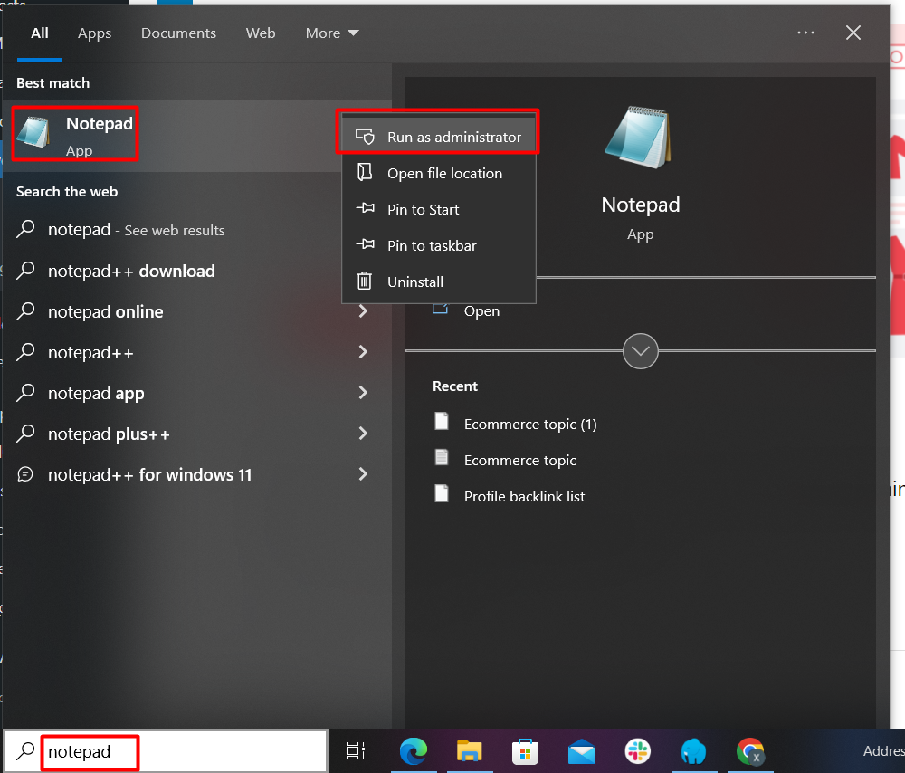Click file icon beside 'Profile backlink list'
Viewport: 905px width, 773px height.
(442, 493)
